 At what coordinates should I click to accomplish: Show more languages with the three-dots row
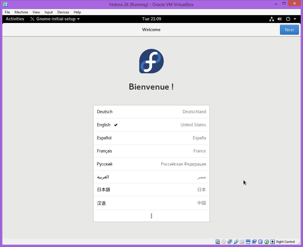pyautogui.click(x=151, y=216)
